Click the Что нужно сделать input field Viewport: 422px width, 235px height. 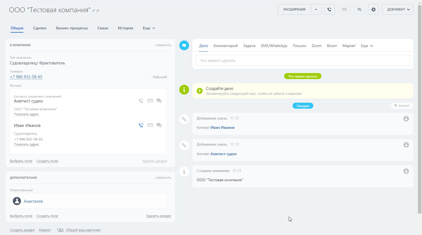click(302, 61)
